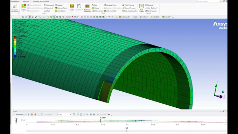Screen dimensions: 238x134
Task: Open the Select By dropdown
Action: pos(155,17)
